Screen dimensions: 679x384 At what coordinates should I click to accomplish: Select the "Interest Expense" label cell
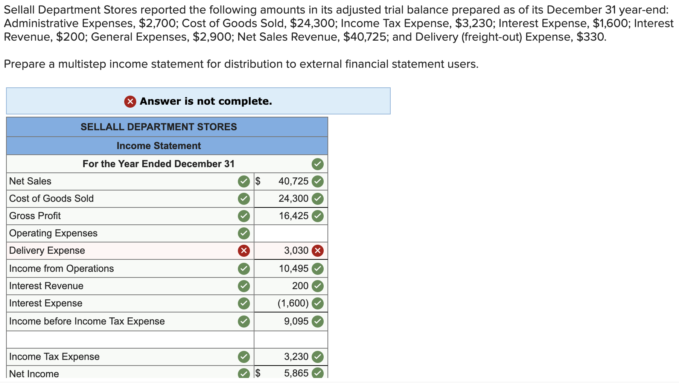(x=130, y=303)
